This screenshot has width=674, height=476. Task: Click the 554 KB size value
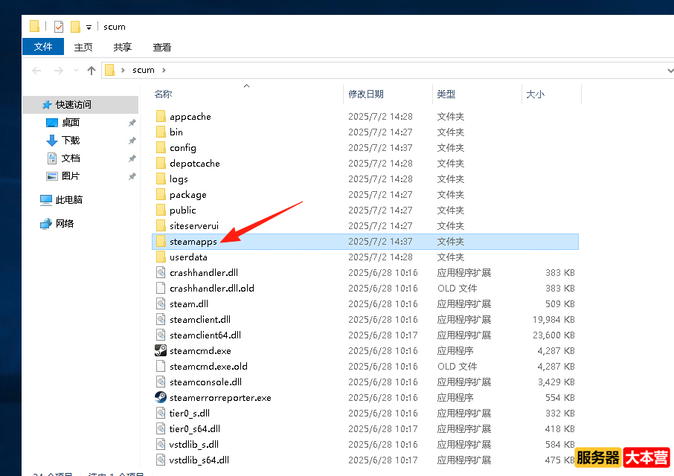coord(560,398)
